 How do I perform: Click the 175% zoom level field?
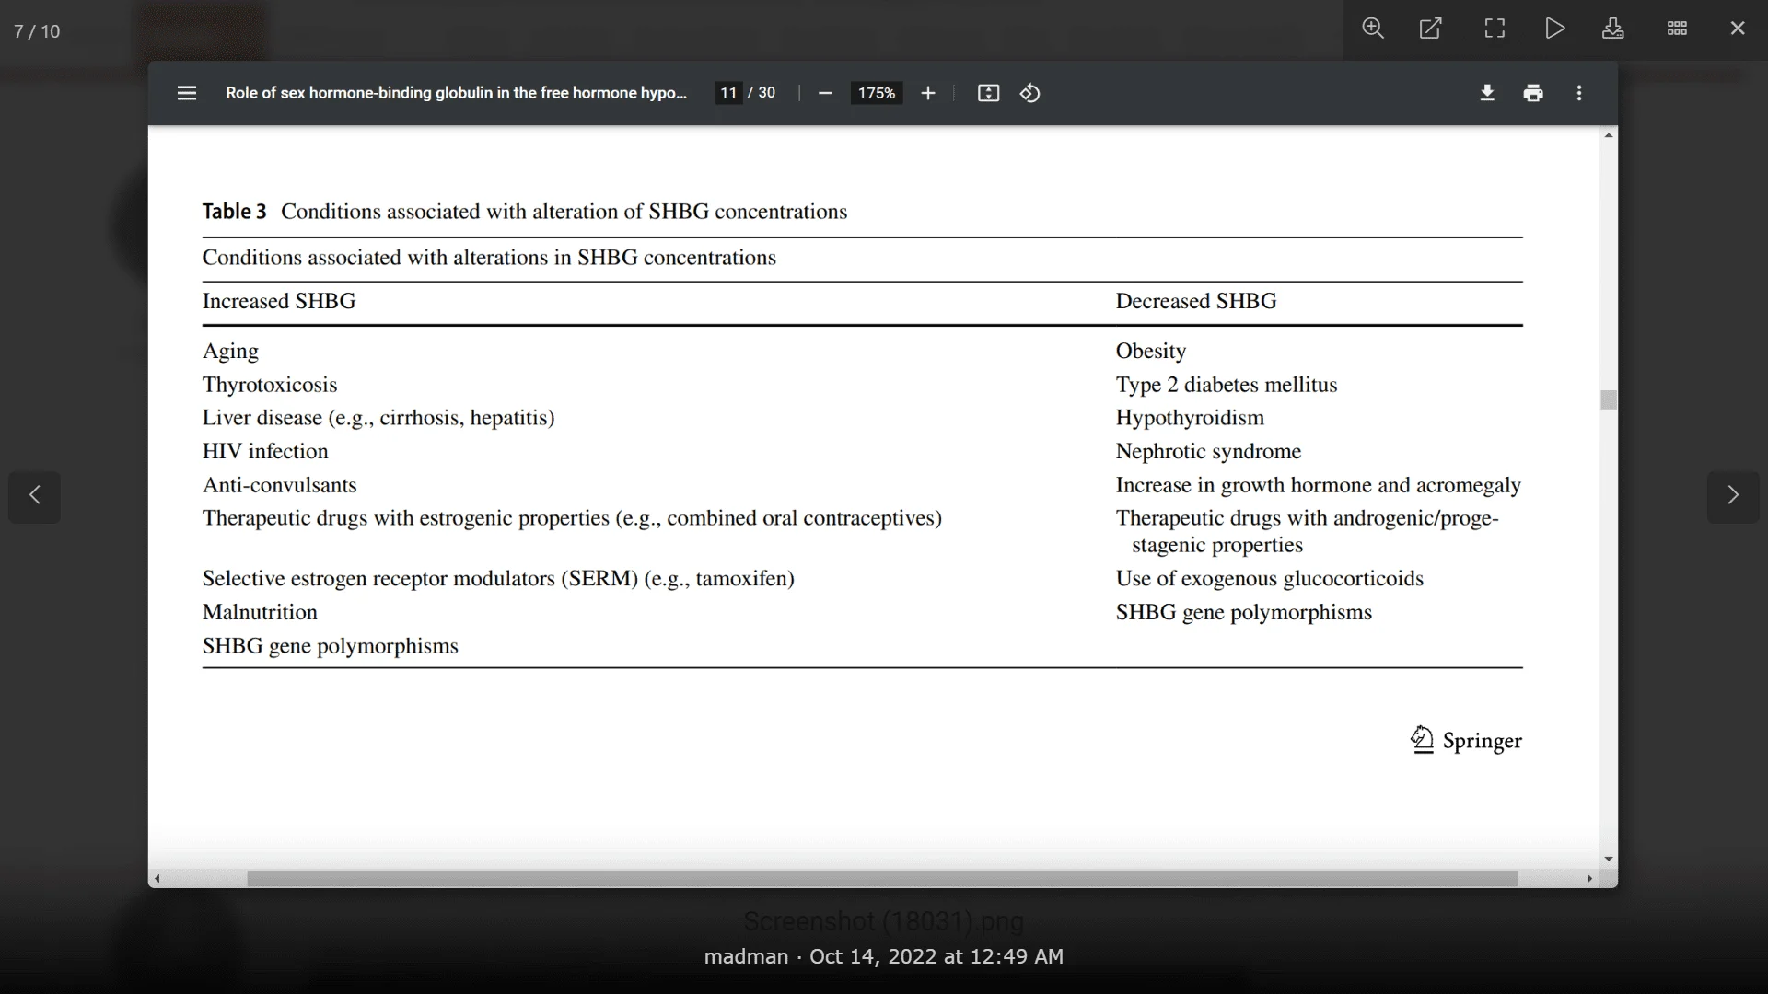[x=877, y=93]
